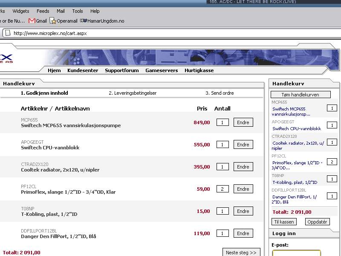This screenshot has width=341, height=256.
Task: Click the quantity field for MCP655 in the main list
Action: point(223,122)
